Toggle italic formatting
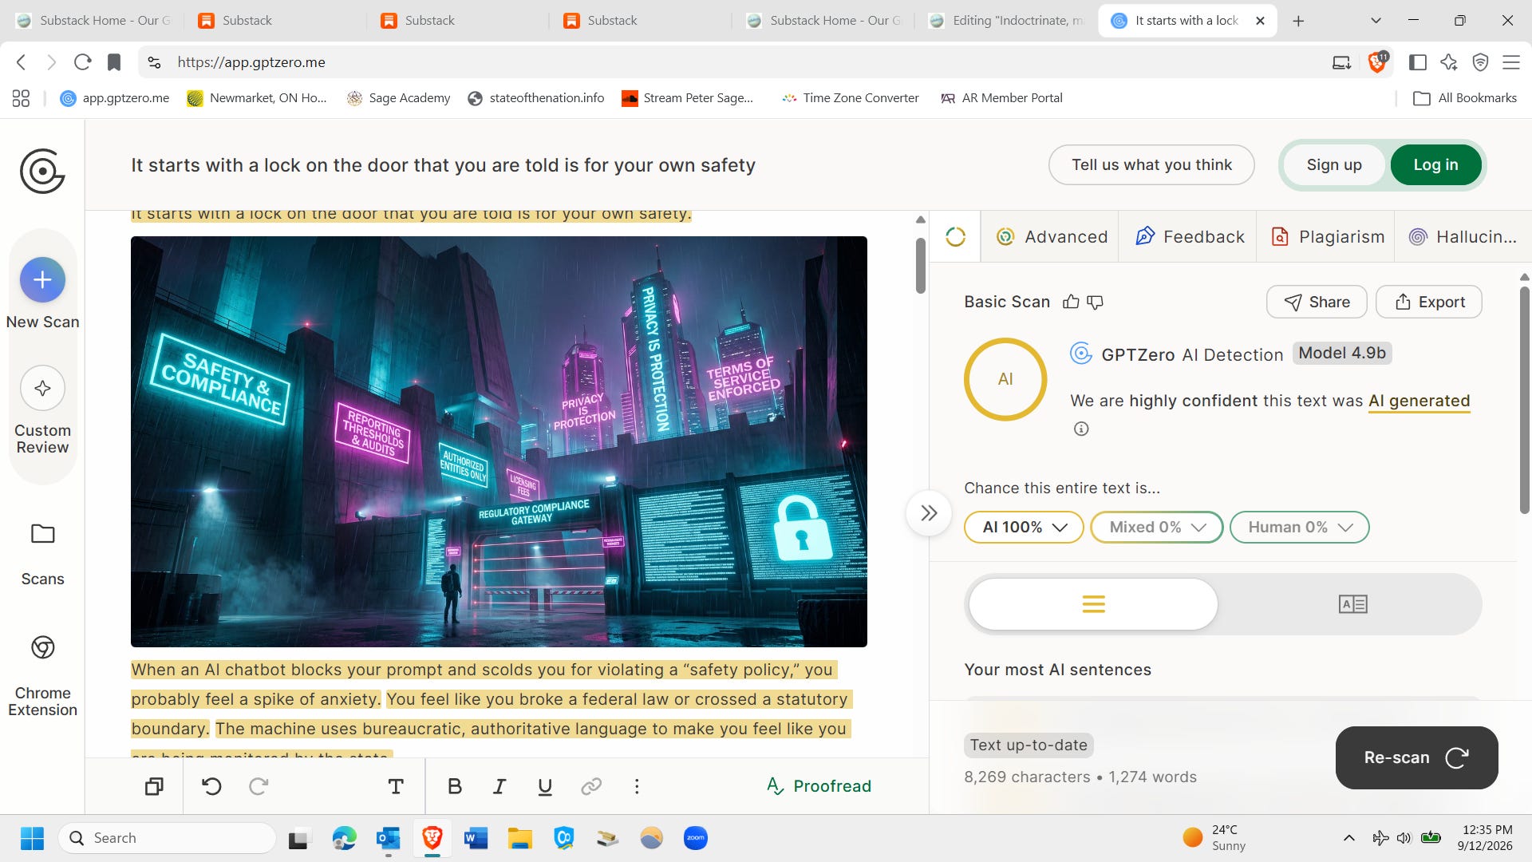 499,786
